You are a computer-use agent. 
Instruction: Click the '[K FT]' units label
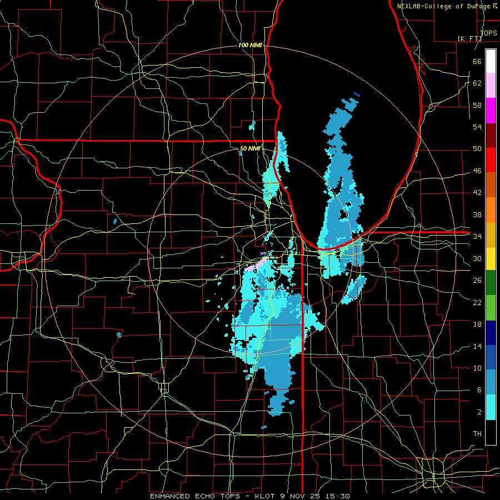coord(469,39)
